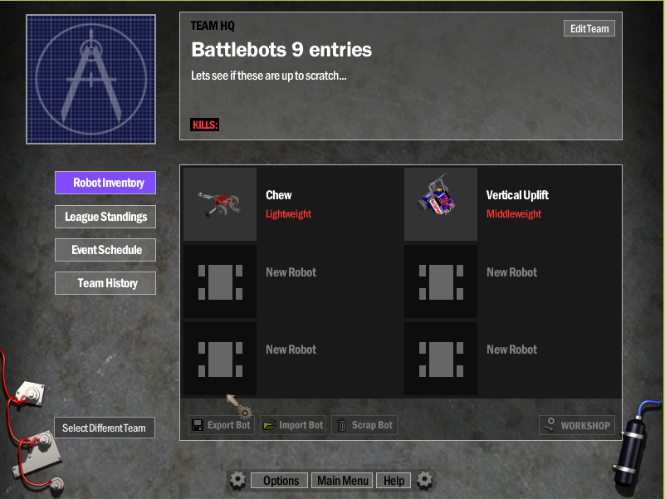Click the Workshop wrench icon
Viewport: 665px width, 499px height.
(x=550, y=425)
